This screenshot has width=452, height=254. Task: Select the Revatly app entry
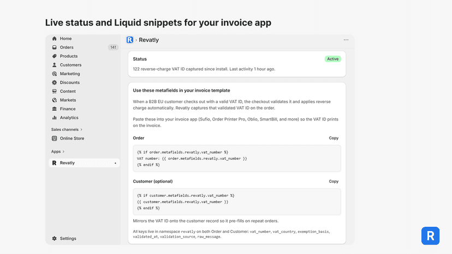click(84, 163)
